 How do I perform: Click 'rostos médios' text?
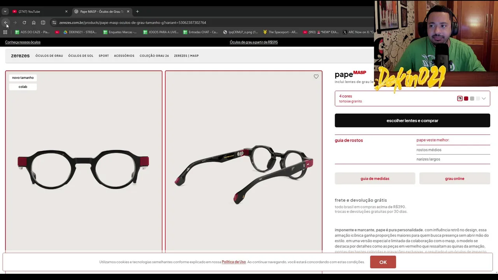(429, 150)
